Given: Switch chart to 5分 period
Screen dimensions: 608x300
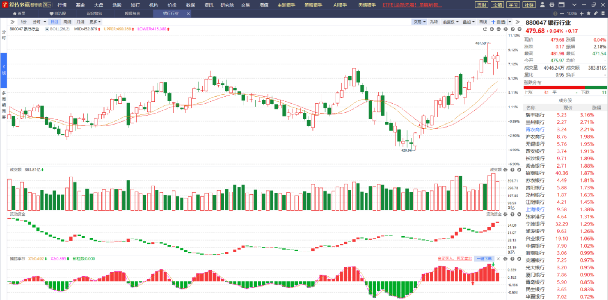Looking at the screenshot, I should [x=24, y=22].
